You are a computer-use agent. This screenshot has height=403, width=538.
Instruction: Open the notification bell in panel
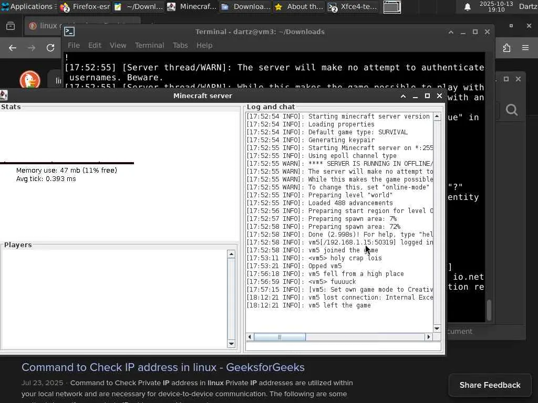[467, 6]
